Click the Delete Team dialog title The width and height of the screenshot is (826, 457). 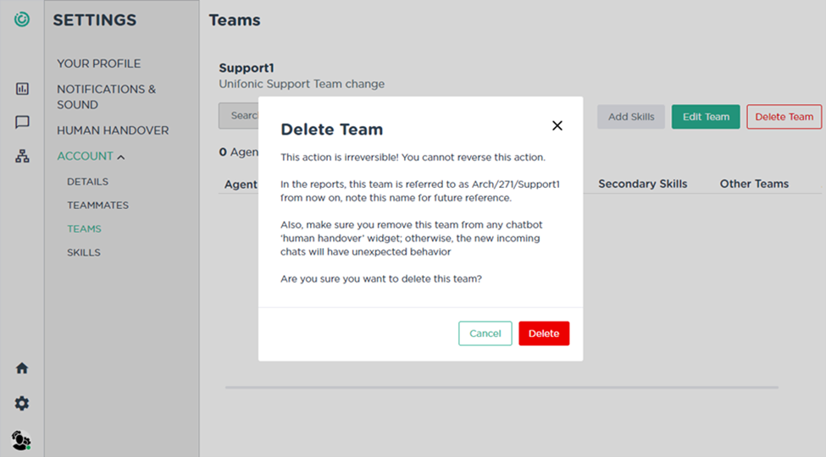(332, 129)
